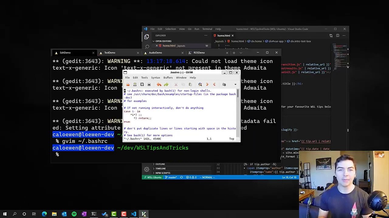Expand the GVIM toolbar overflow arrow
The image size is (389, 218).
click(x=235, y=84)
